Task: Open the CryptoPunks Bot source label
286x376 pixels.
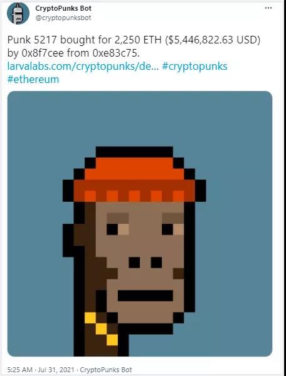Action: (106, 370)
